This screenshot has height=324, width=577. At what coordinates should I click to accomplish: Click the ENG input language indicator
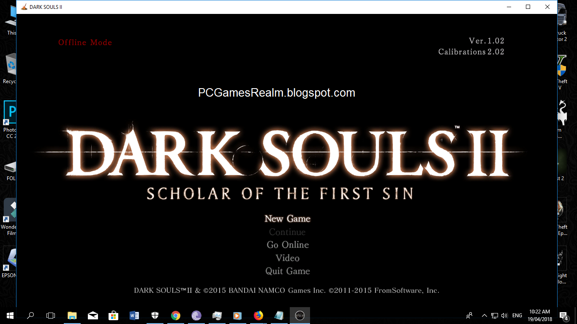pos(517,316)
